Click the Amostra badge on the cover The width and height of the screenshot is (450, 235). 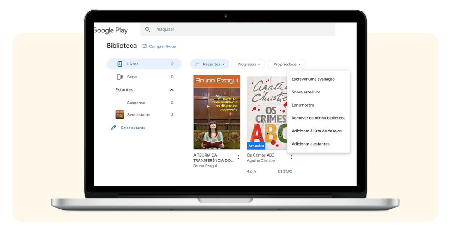pyautogui.click(x=256, y=146)
